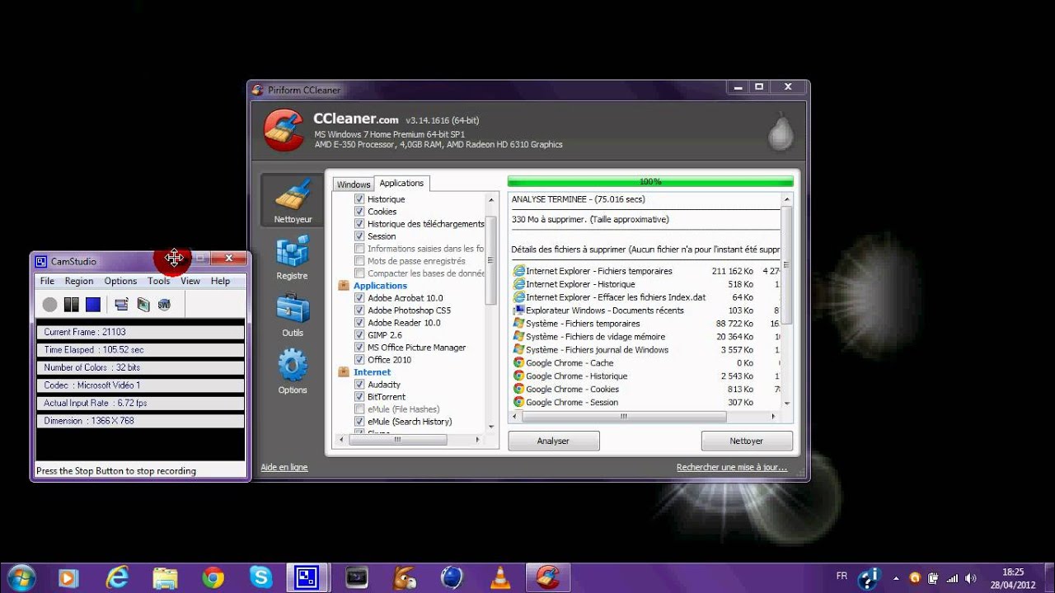Image resolution: width=1055 pixels, height=593 pixels.
Task: Click the Nettoyer button
Action: [747, 441]
